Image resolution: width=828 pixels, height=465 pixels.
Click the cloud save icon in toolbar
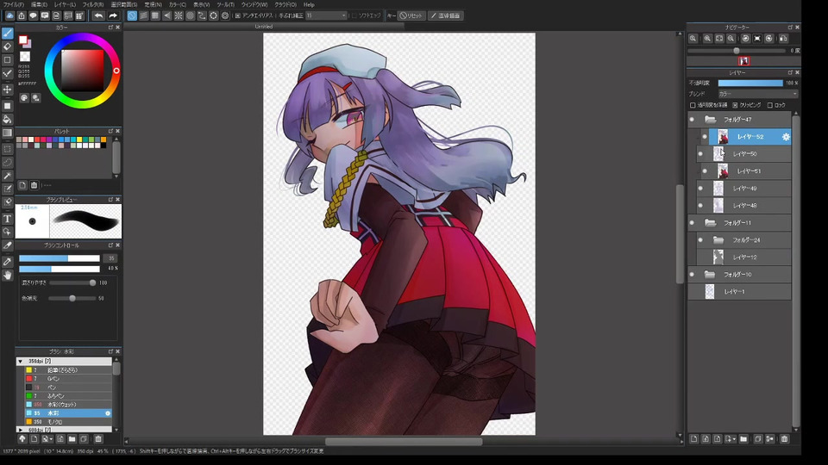9,15
